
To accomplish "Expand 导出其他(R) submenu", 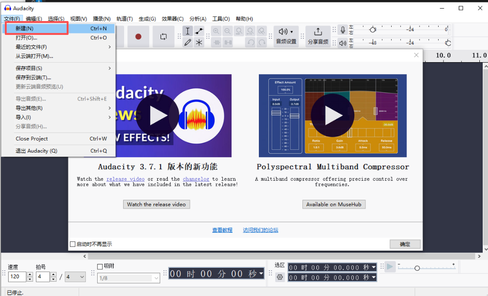I will [58, 108].
